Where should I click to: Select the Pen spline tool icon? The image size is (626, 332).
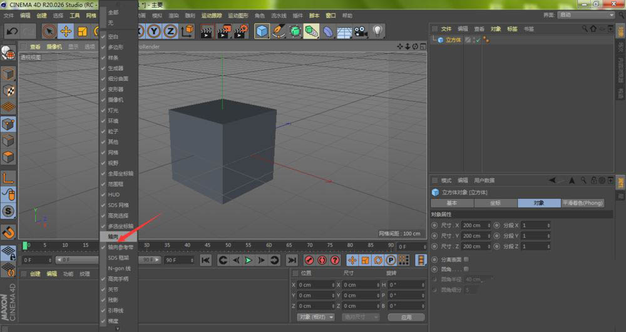tap(279, 31)
